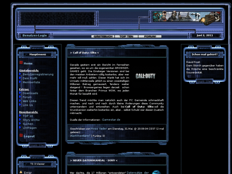Open TOP 10 in Newsbereich
The width and height of the screenshot is (232, 174).
click(x=28, y=116)
